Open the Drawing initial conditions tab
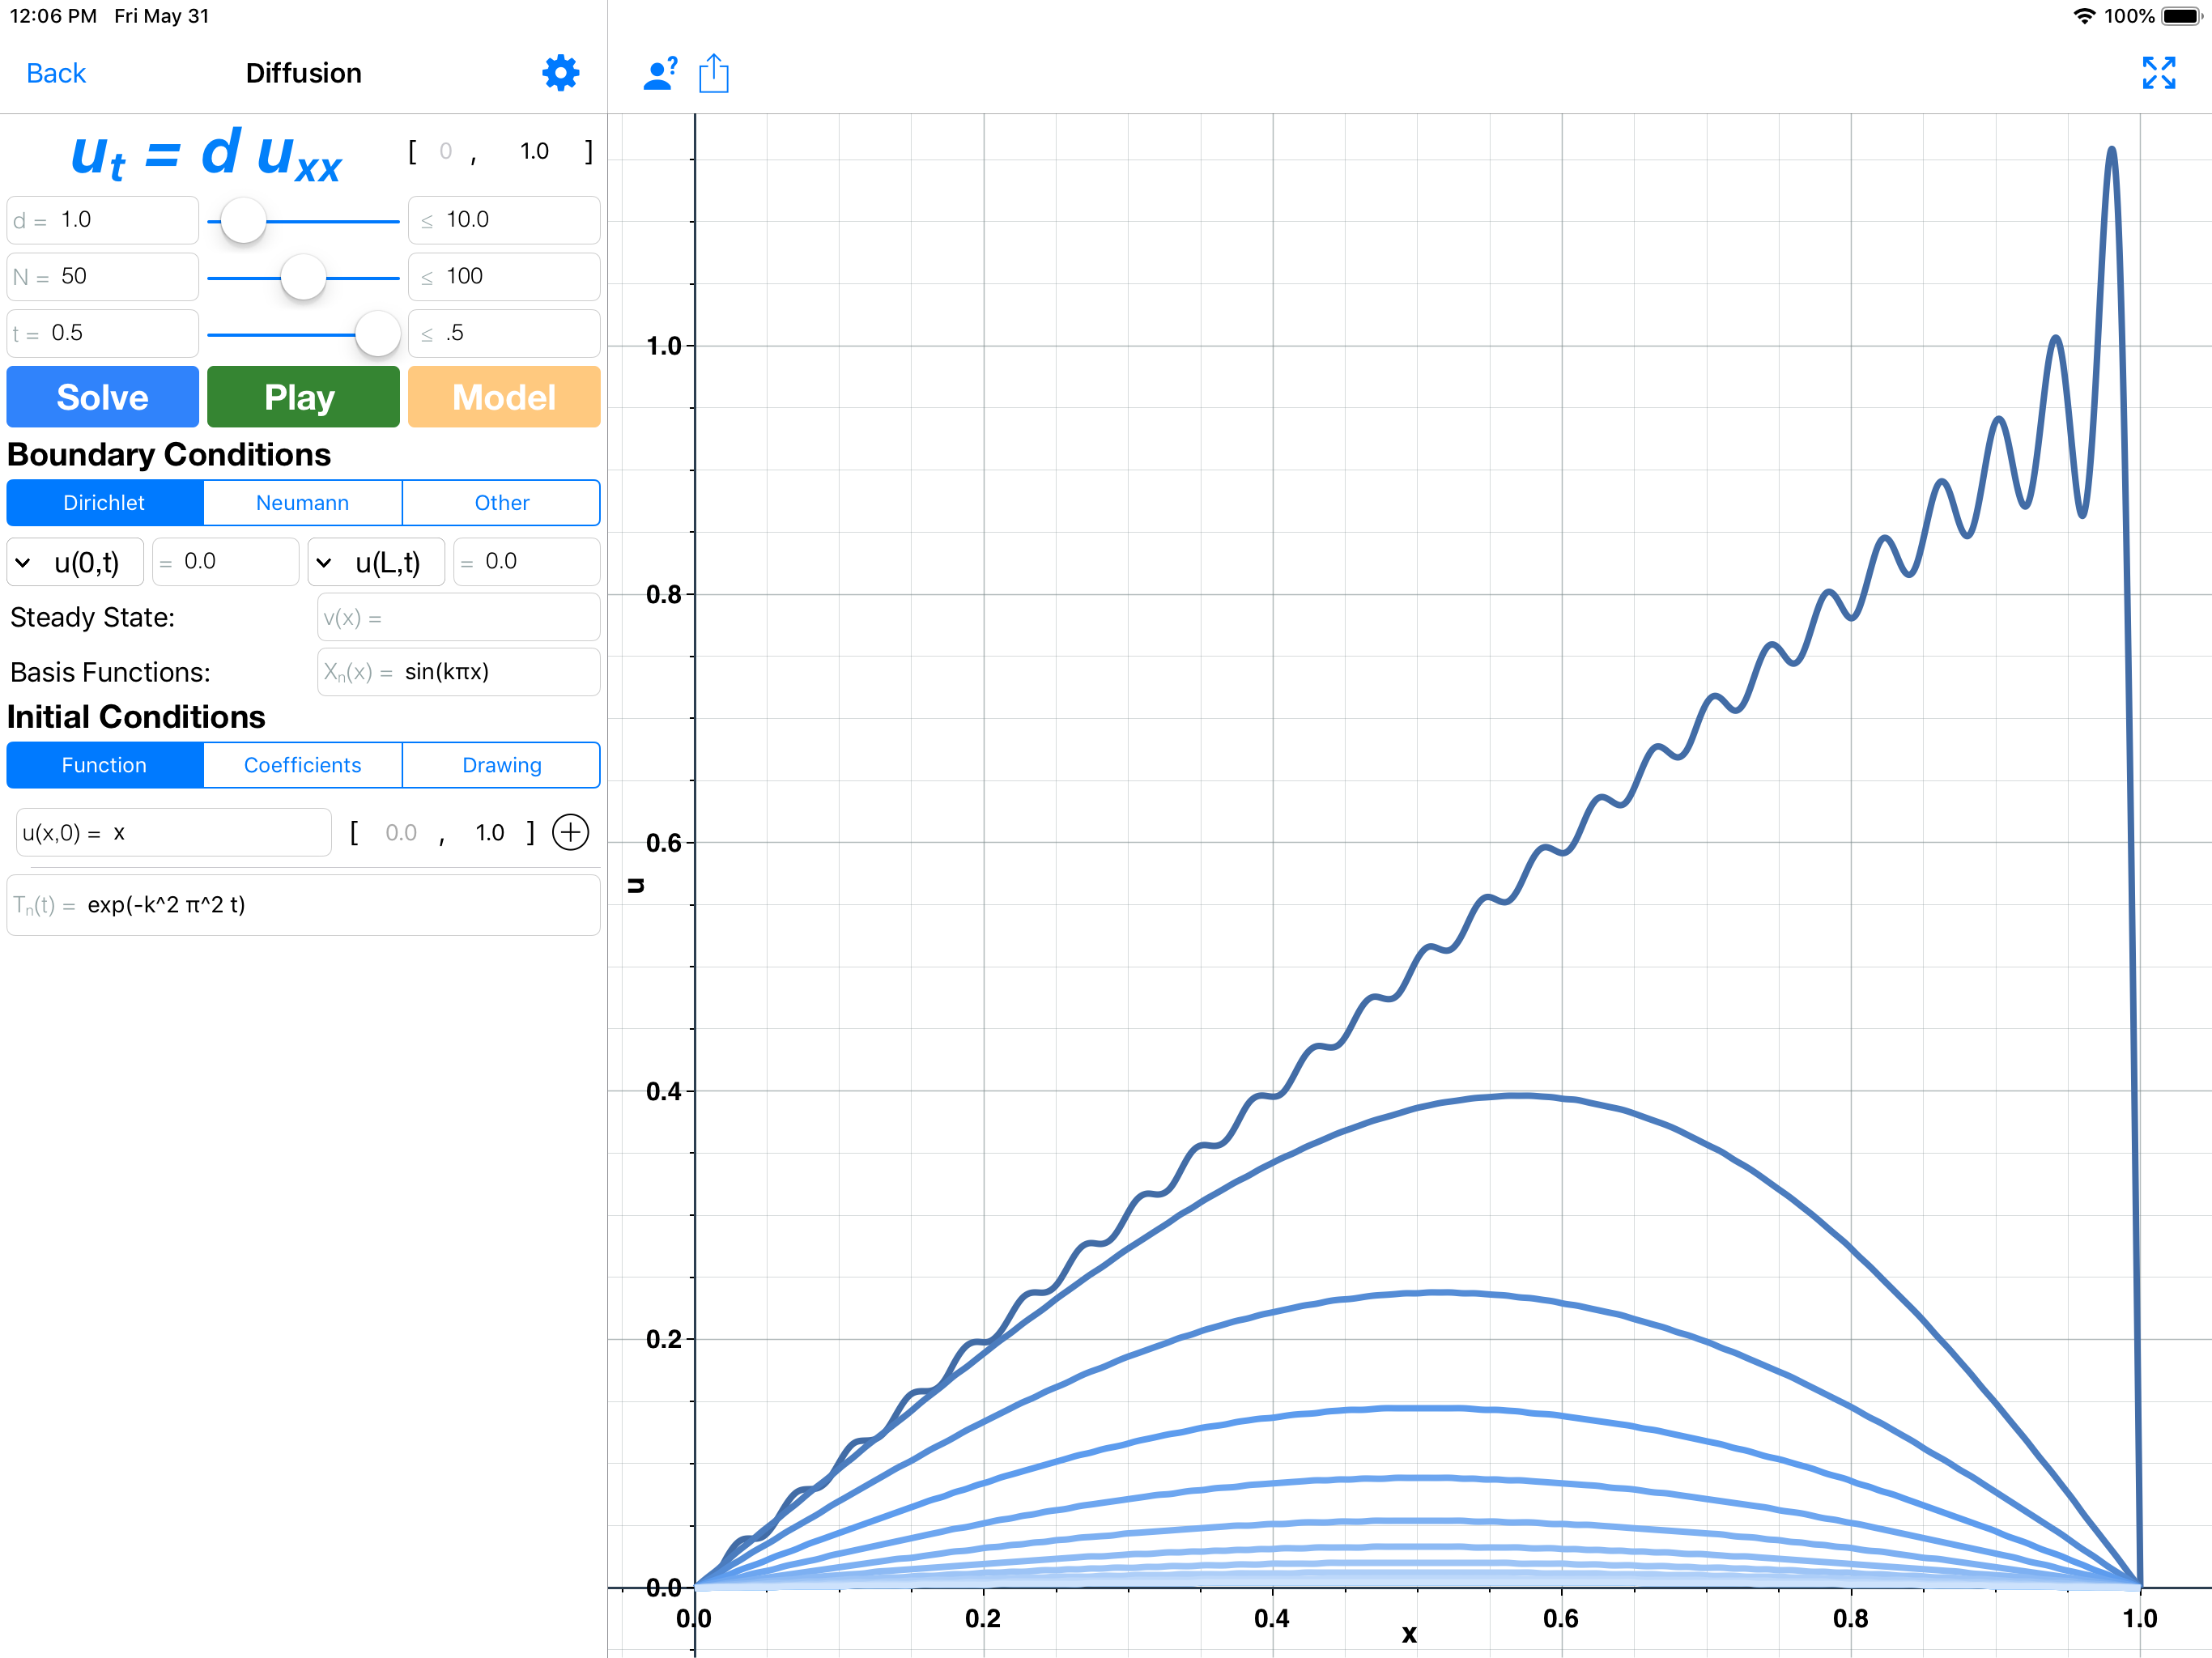 (x=501, y=765)
